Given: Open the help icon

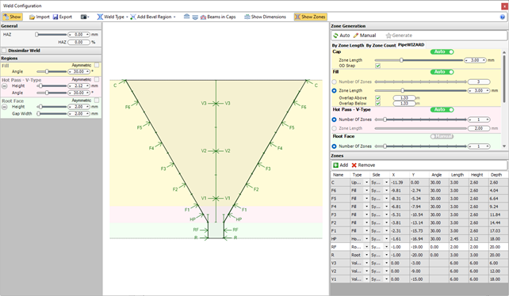Looking at the screenshot, I should (503, 17).
